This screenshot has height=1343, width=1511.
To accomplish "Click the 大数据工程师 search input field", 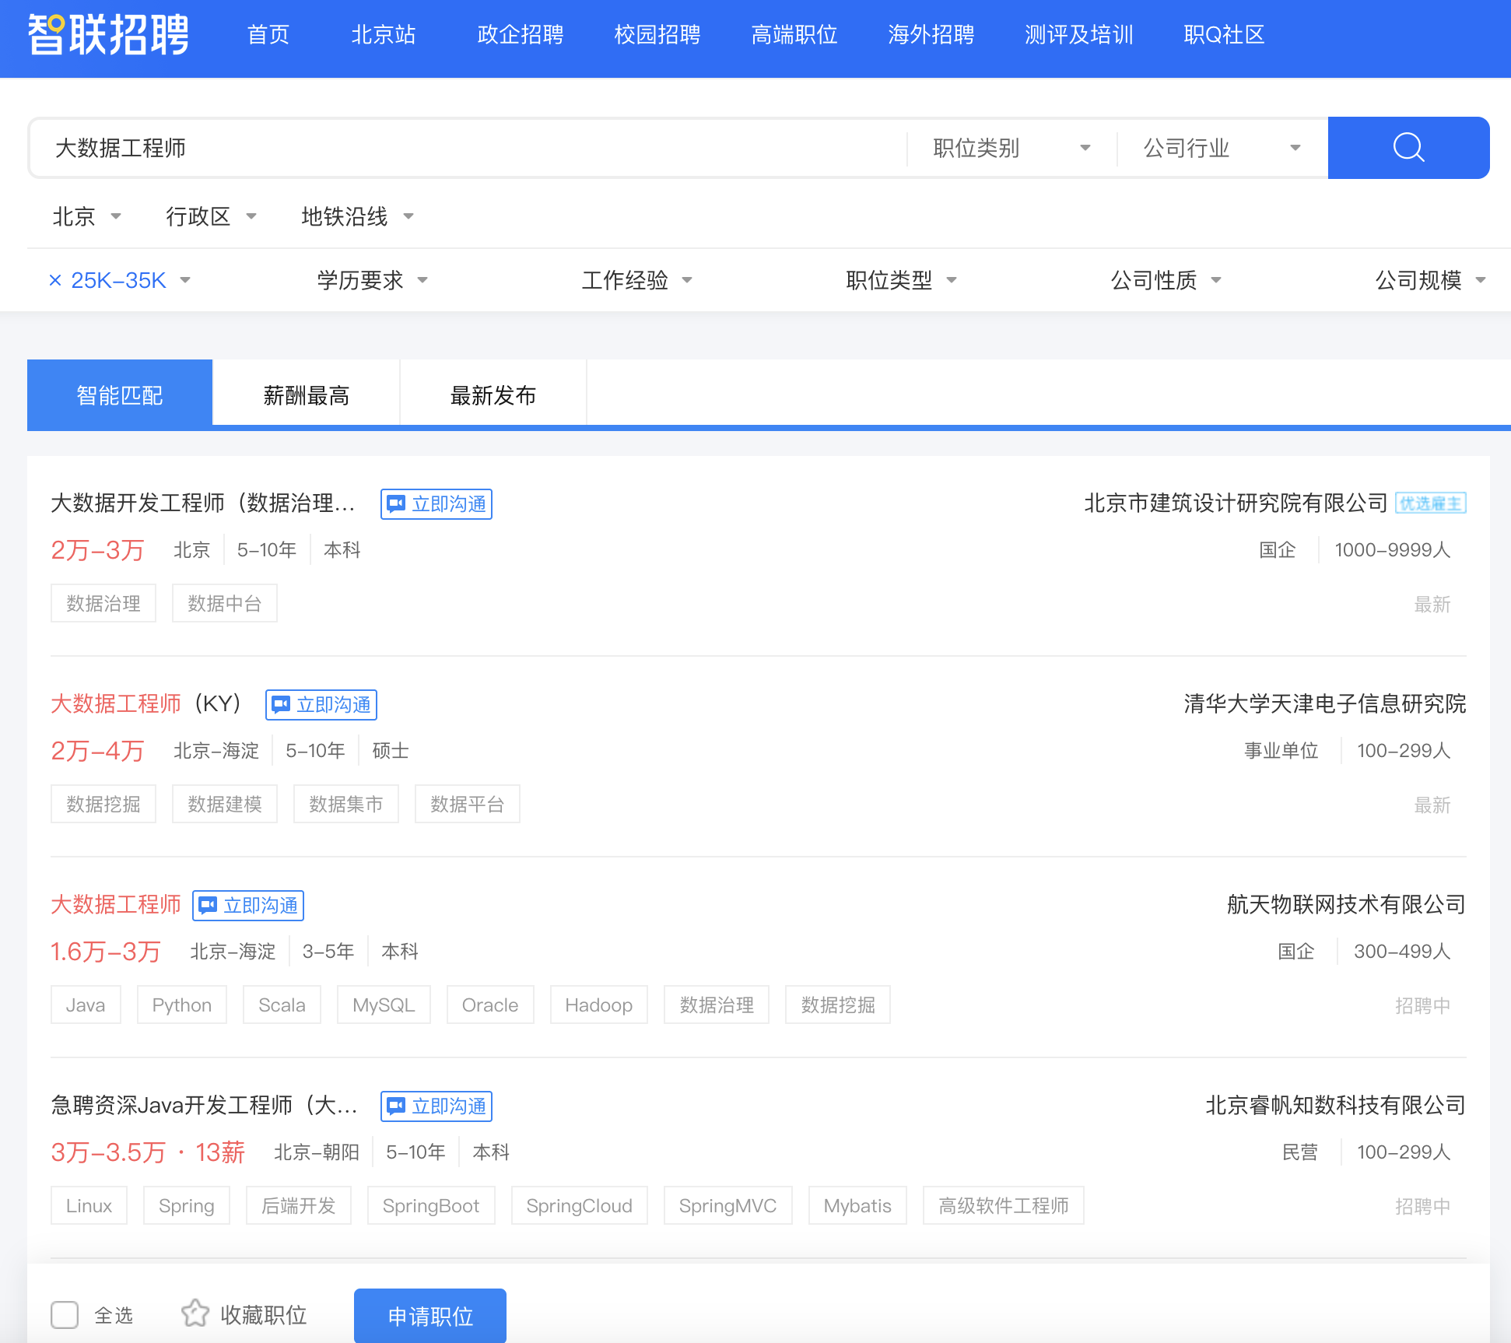I will click(x=467, y=148).
